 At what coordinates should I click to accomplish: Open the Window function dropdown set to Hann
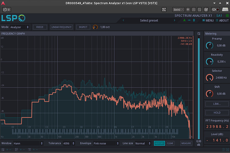28,143
